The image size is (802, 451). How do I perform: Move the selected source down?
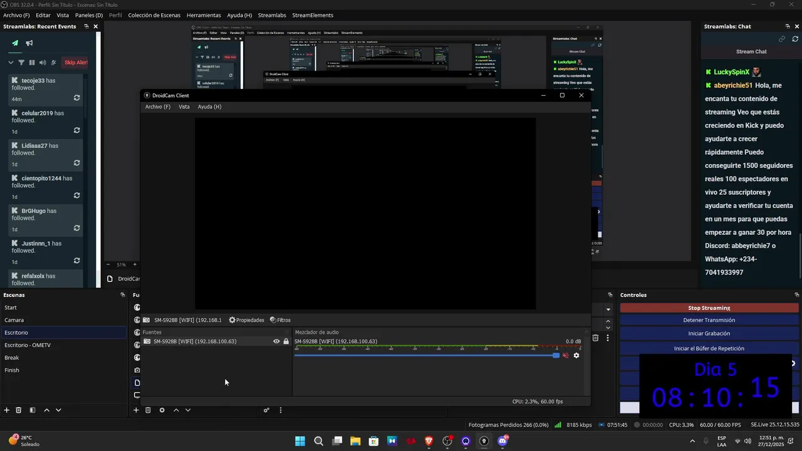[x=187, y=410]
